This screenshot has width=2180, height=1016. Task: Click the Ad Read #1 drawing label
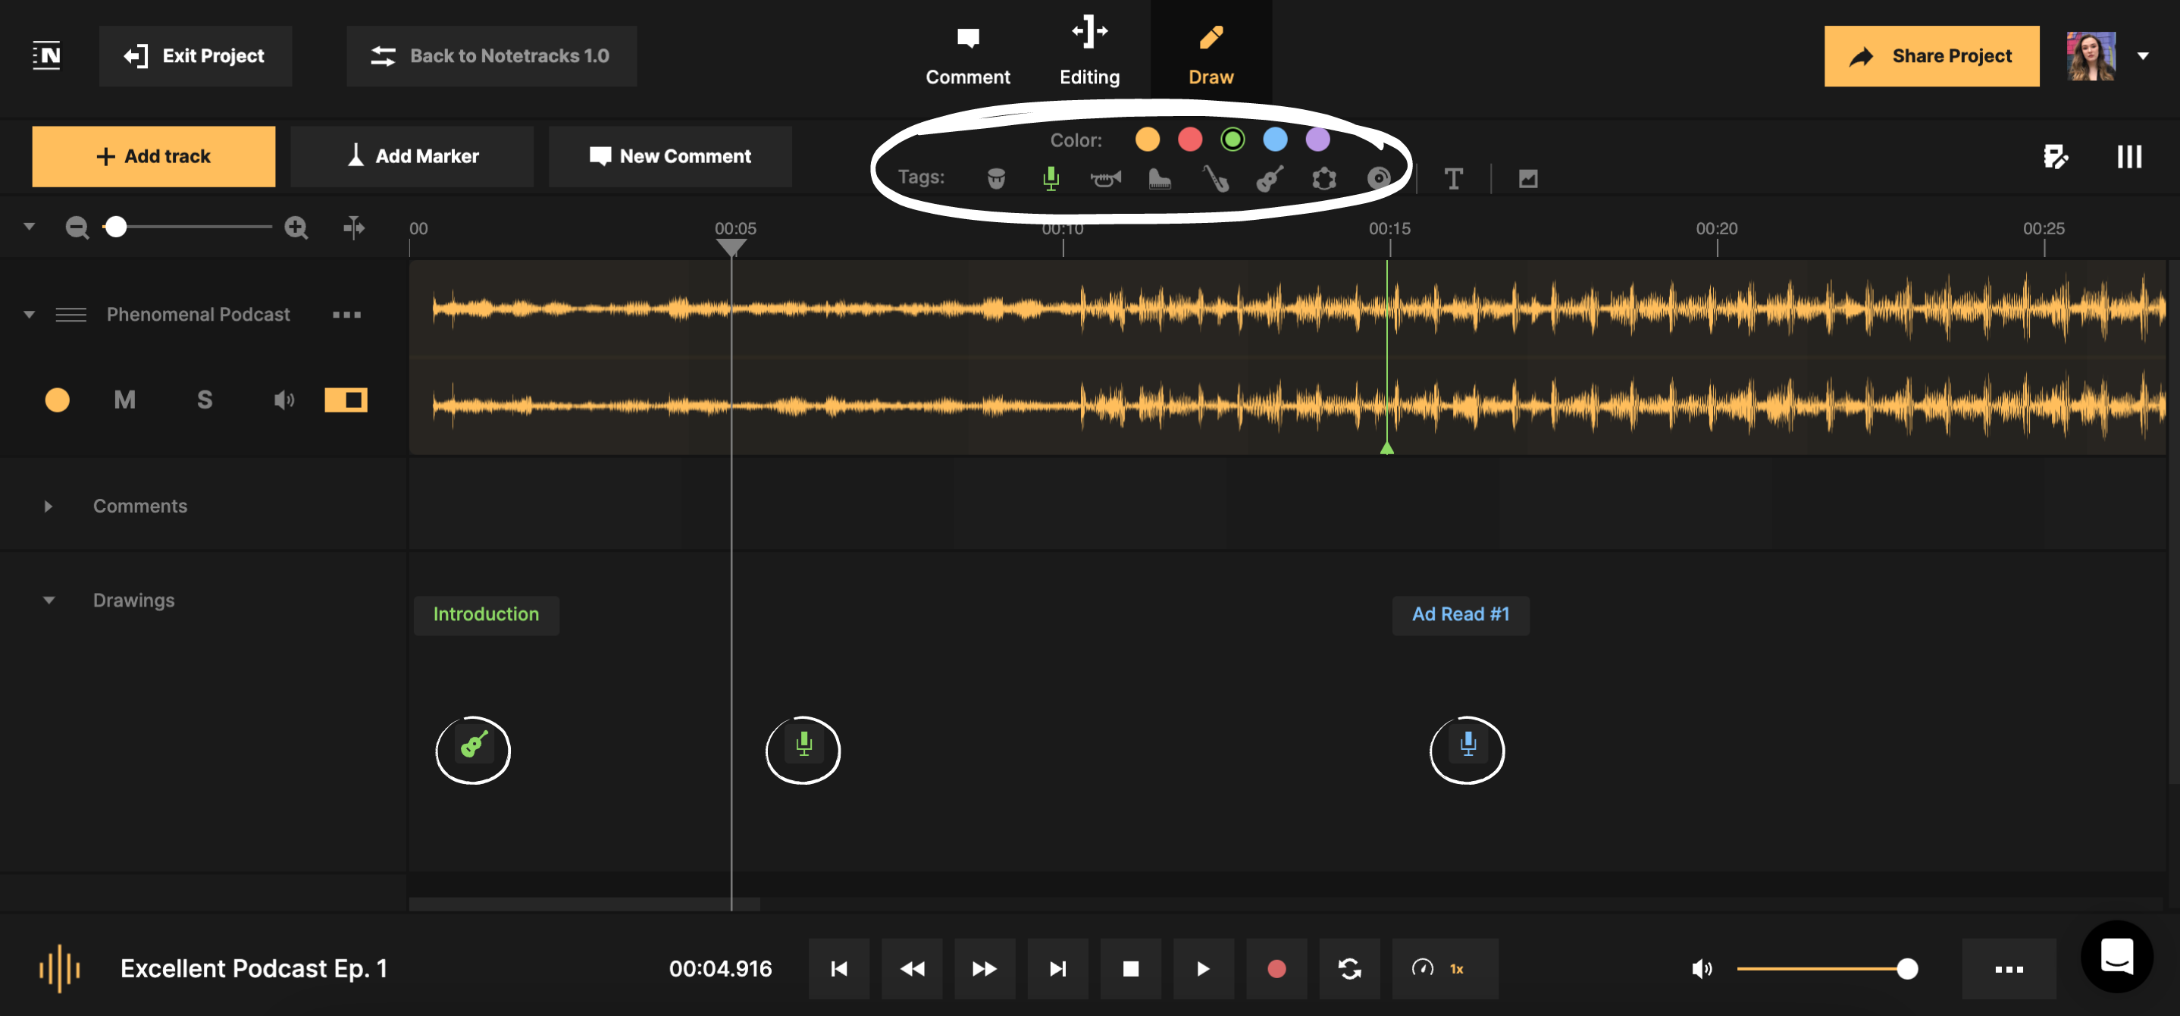[x=1460, y=615]
